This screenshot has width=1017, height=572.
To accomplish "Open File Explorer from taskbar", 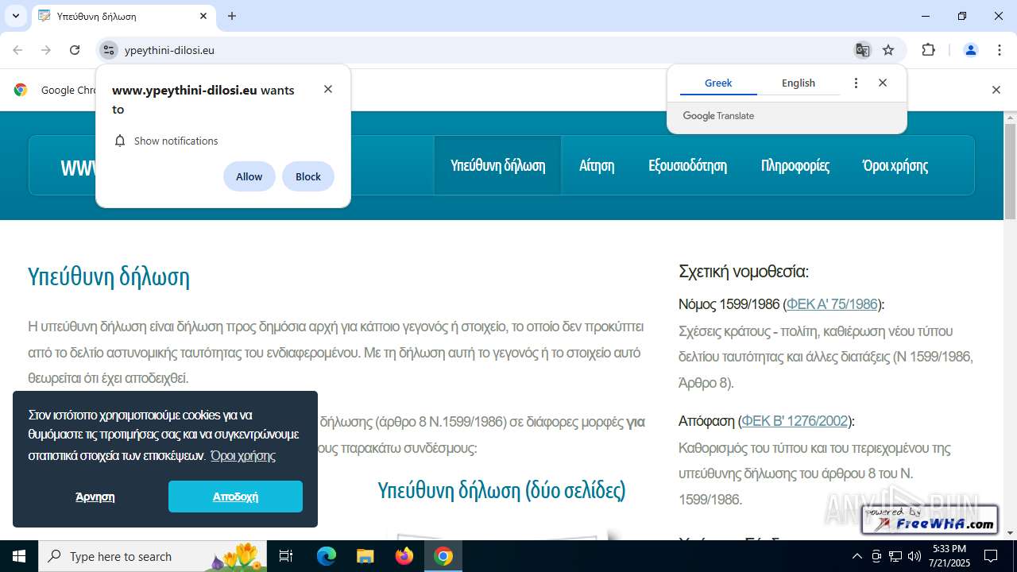I will [365, 556].
